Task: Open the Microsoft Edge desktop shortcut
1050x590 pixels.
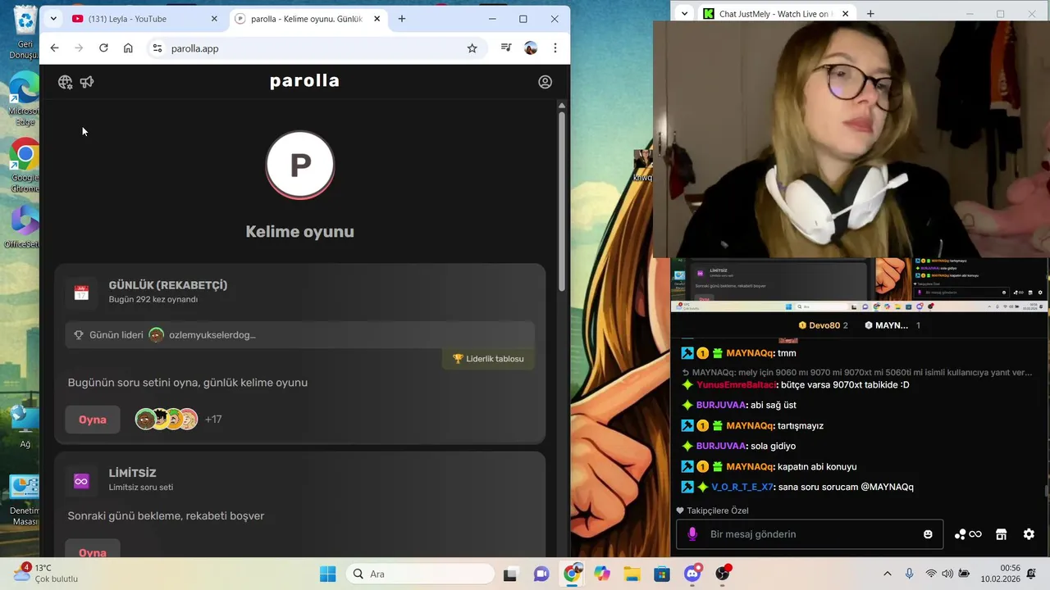Action: coord(25,98)
